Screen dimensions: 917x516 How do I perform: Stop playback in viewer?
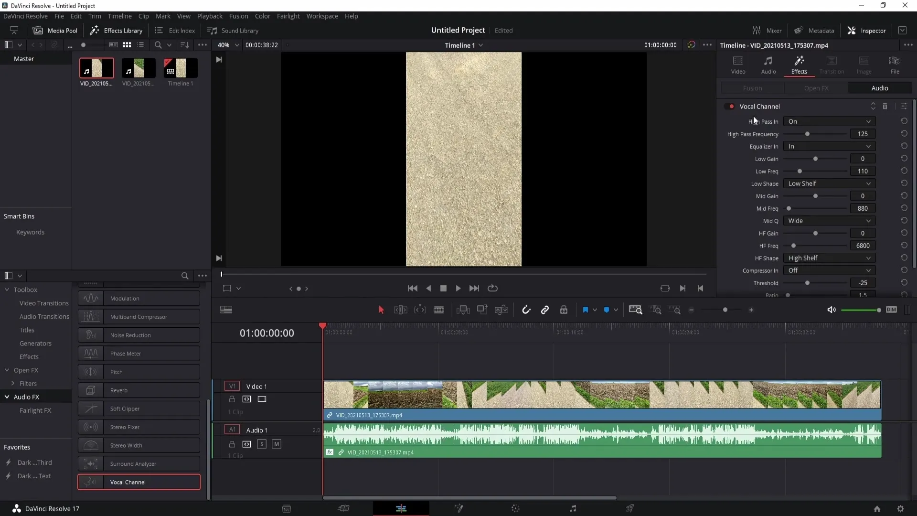pos(443,288)
